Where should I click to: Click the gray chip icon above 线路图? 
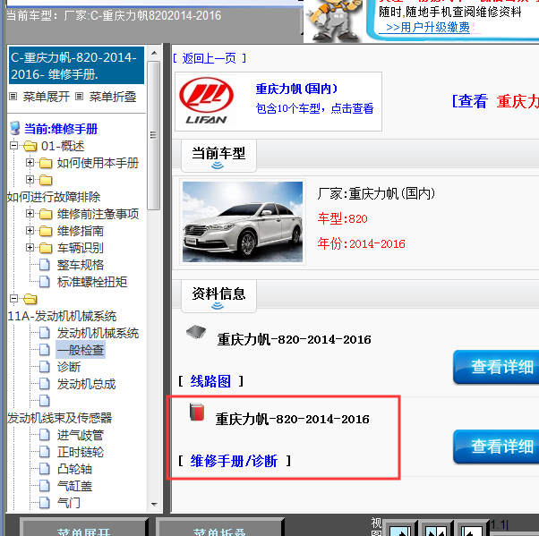(196, 332)
